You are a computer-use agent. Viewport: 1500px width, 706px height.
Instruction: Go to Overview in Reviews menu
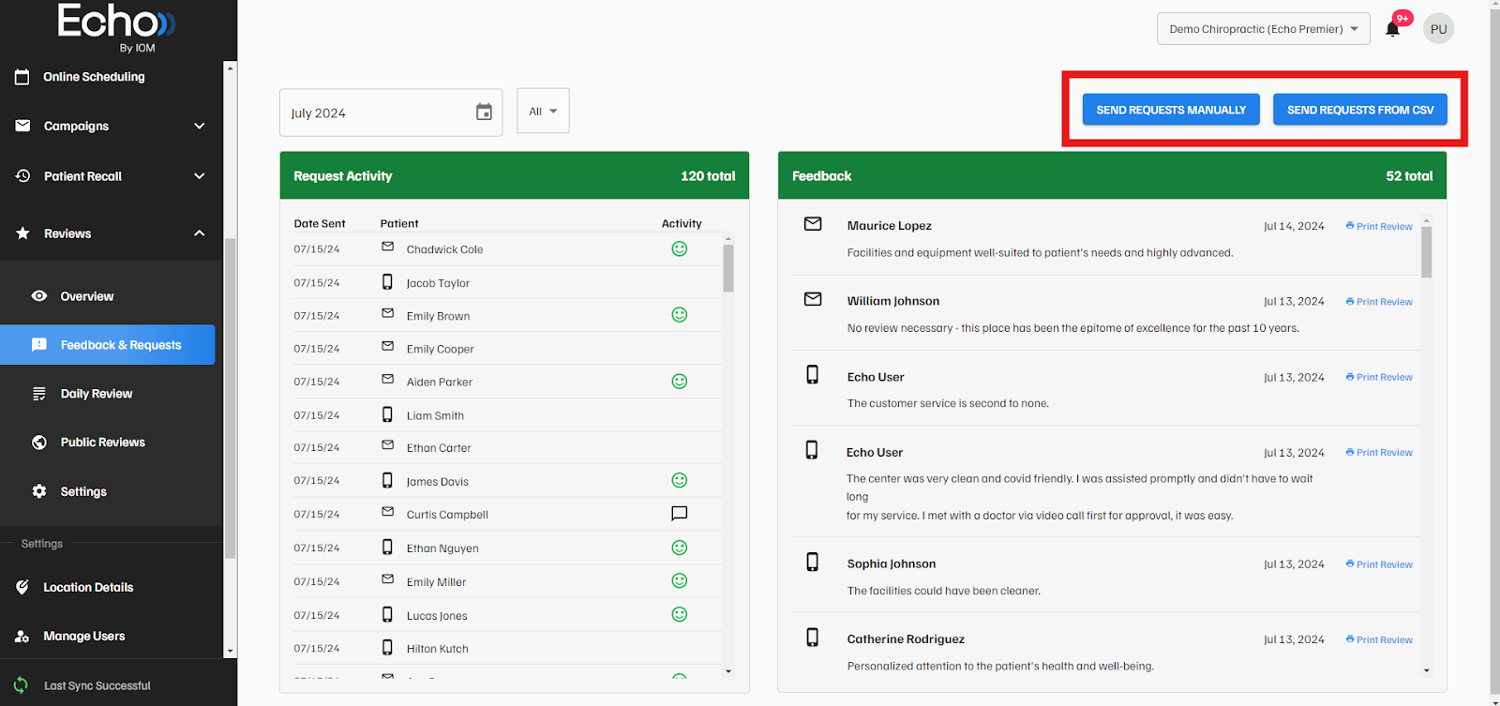[87, 296]
